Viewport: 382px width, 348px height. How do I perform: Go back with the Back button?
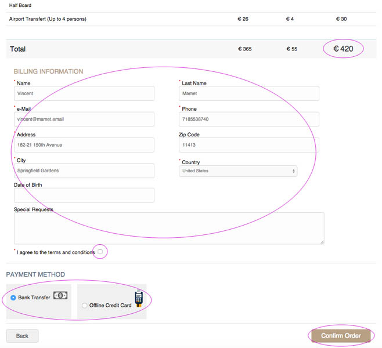click(x=22, y=336)
